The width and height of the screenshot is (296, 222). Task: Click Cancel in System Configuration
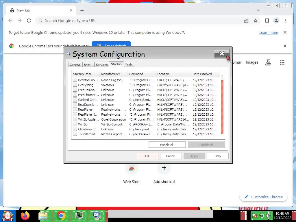click(x=171, y=156)
